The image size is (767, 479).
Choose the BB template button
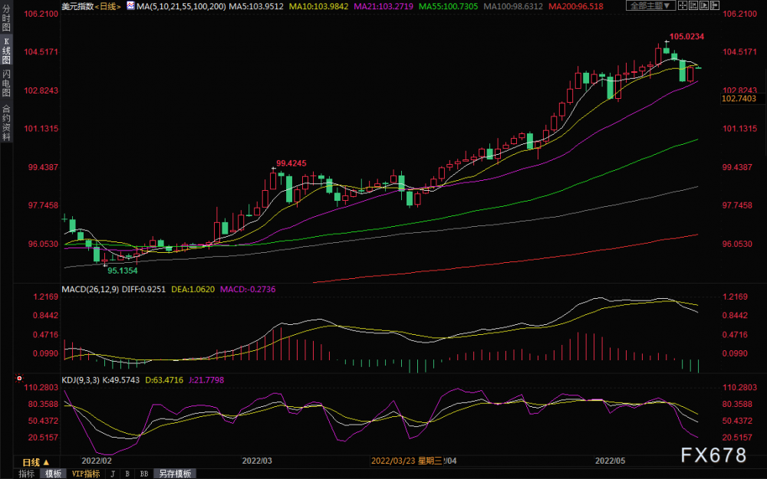pos(144,474)
